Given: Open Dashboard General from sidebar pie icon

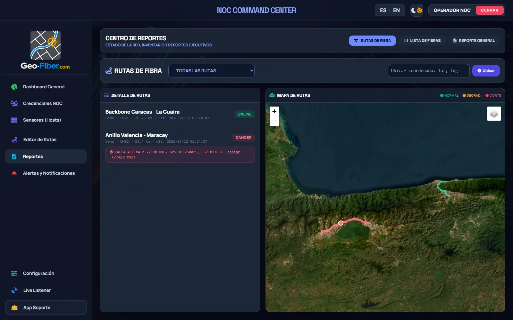Looking at the screenshot, I should 14,87.
